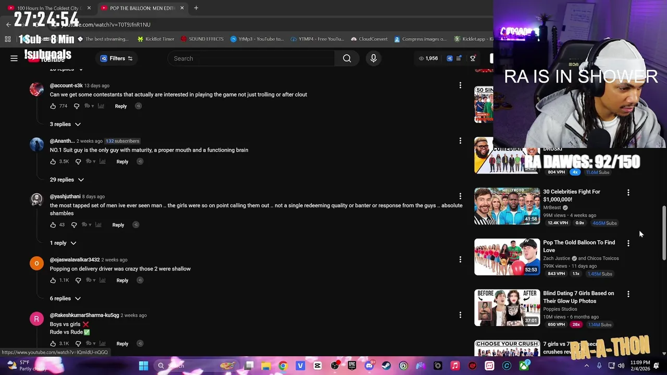Open more options for @ojaswalavalkar3432 comment
This screenshot has width=667, height=375.
460,259
